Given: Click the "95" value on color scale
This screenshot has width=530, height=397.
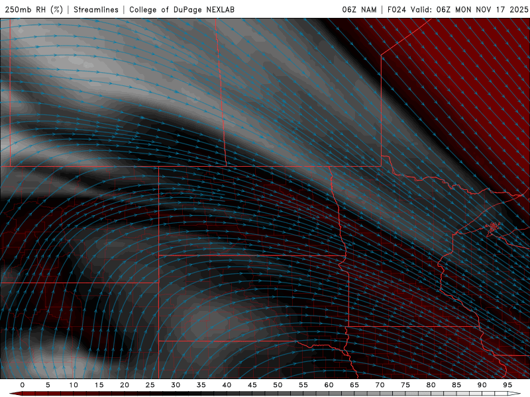Looking at the screenshot, I should tap(507, 385).
